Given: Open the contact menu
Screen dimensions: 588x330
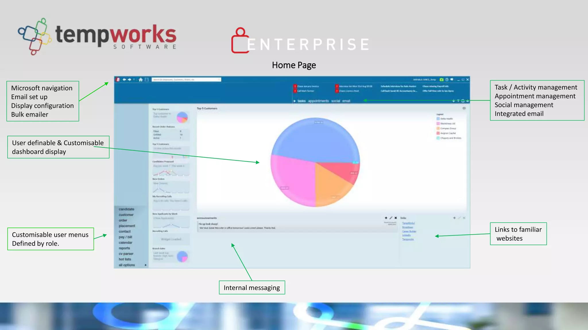Looking at the screenshot, I should click(x=125, y=231).
